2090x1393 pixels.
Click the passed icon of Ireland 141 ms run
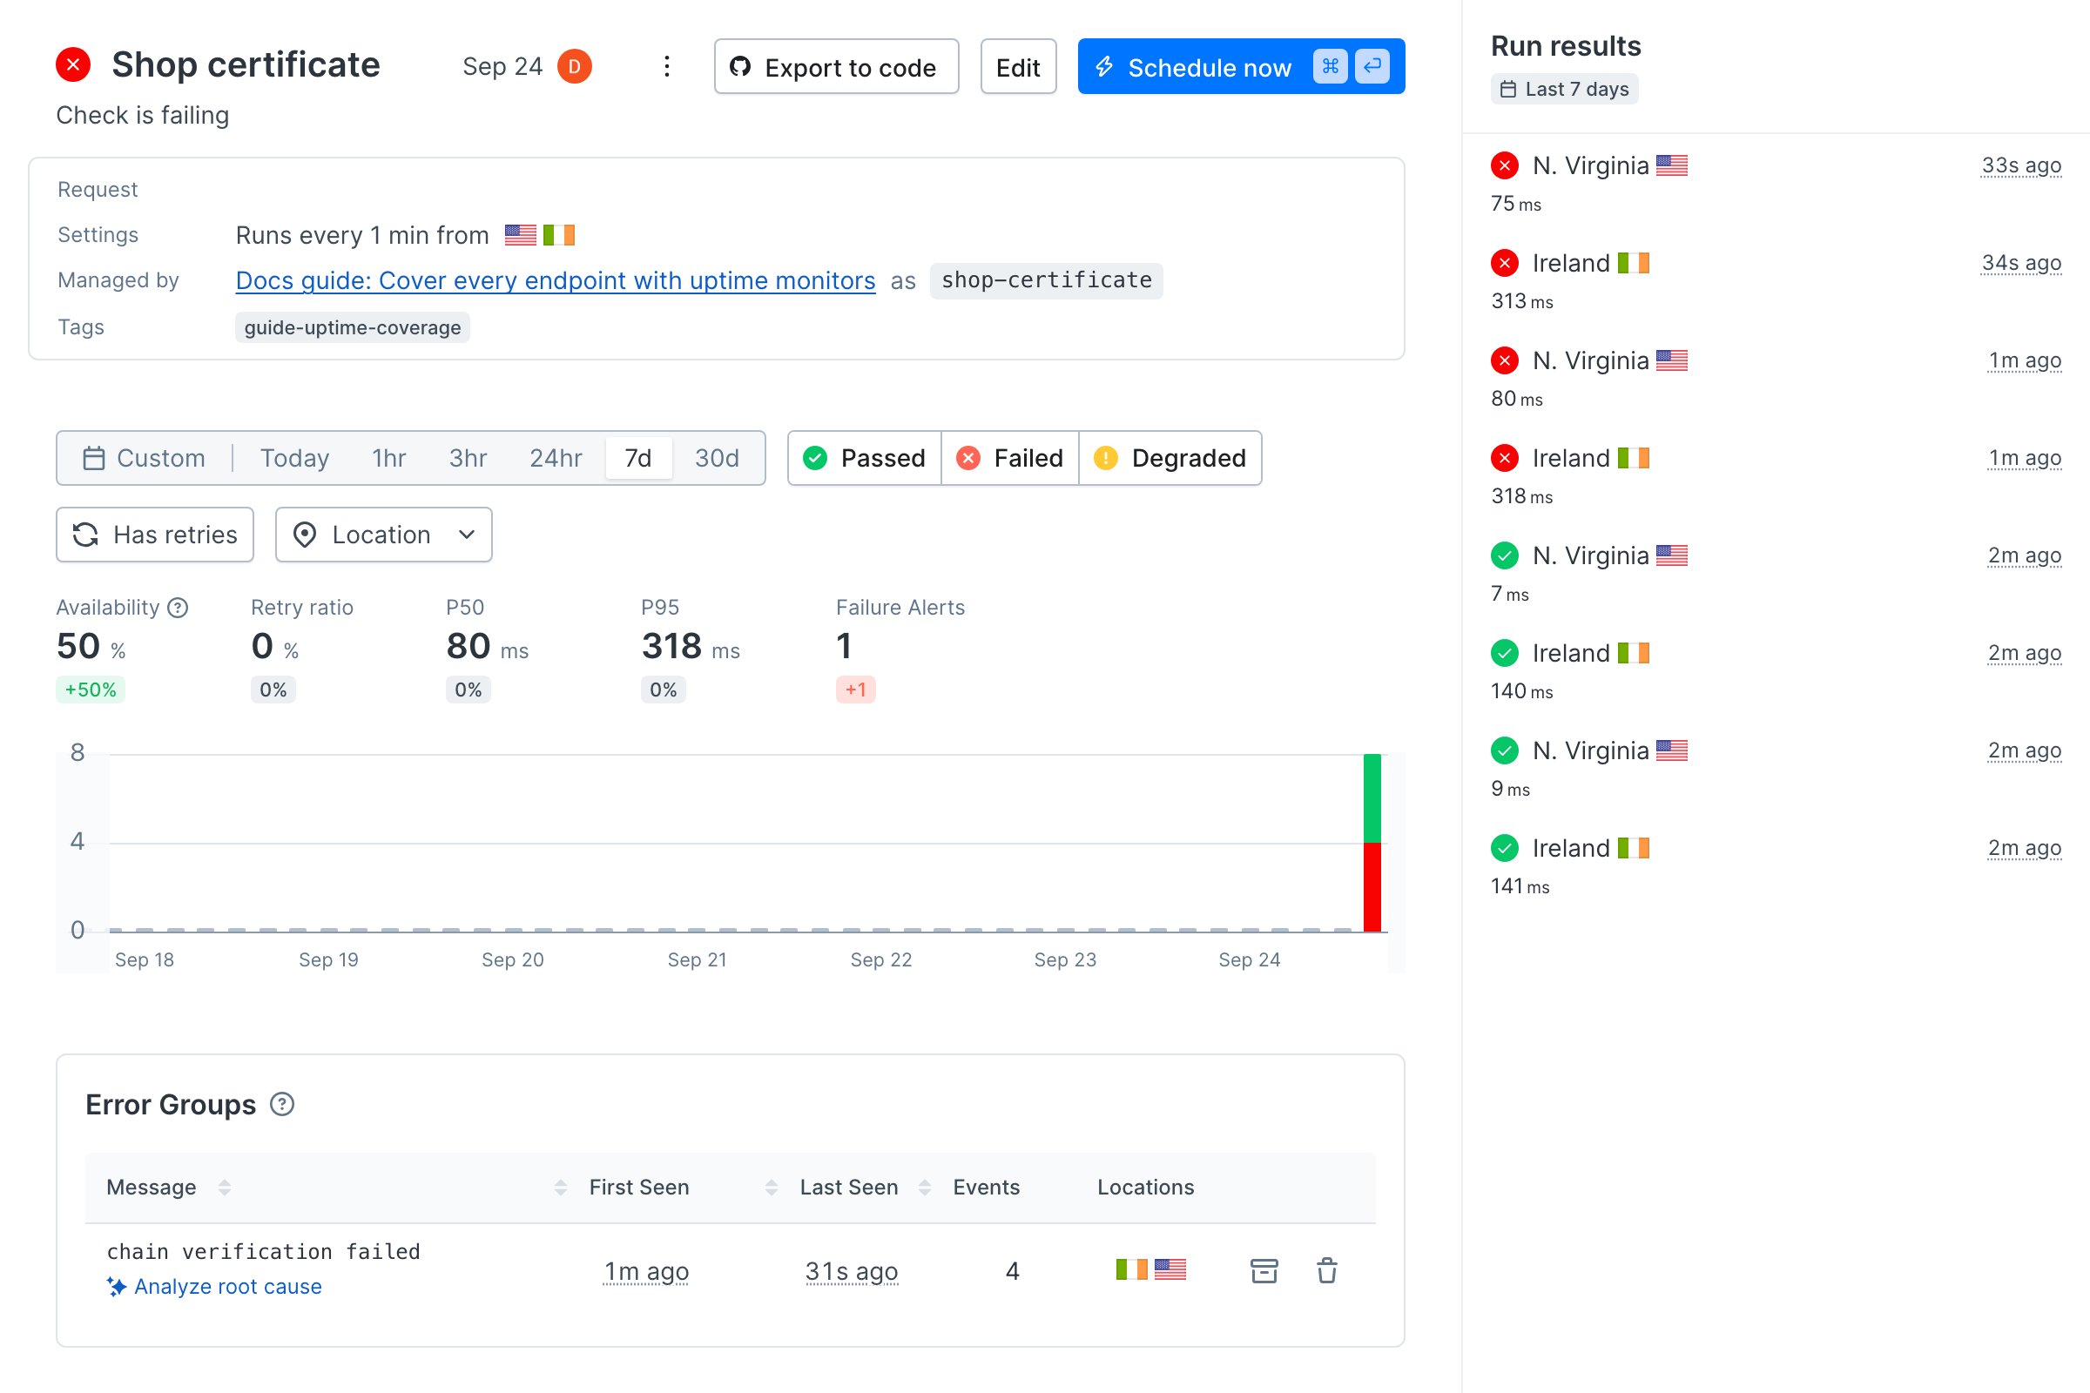pos(1505,848)
